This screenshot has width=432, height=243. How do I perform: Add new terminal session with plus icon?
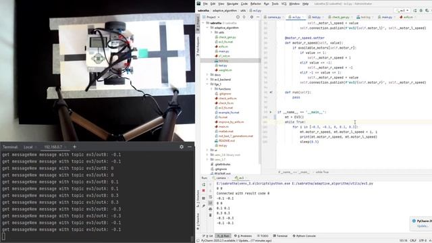point(74,147)
